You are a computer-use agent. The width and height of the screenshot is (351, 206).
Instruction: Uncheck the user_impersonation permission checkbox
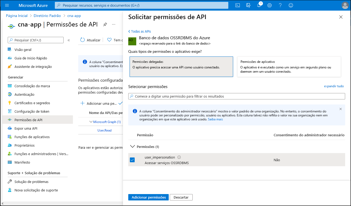click(132, 160)
